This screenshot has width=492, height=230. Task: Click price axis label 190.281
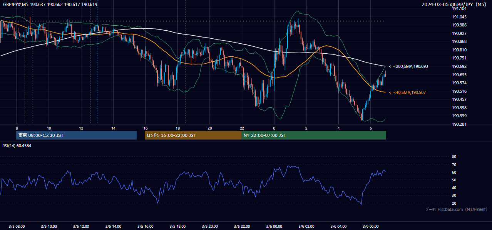point(459,124)
